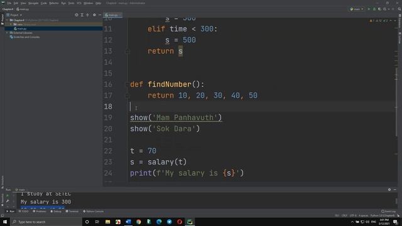
Task: Click the green Run button in toolbar
Action: tap(369, 9)
